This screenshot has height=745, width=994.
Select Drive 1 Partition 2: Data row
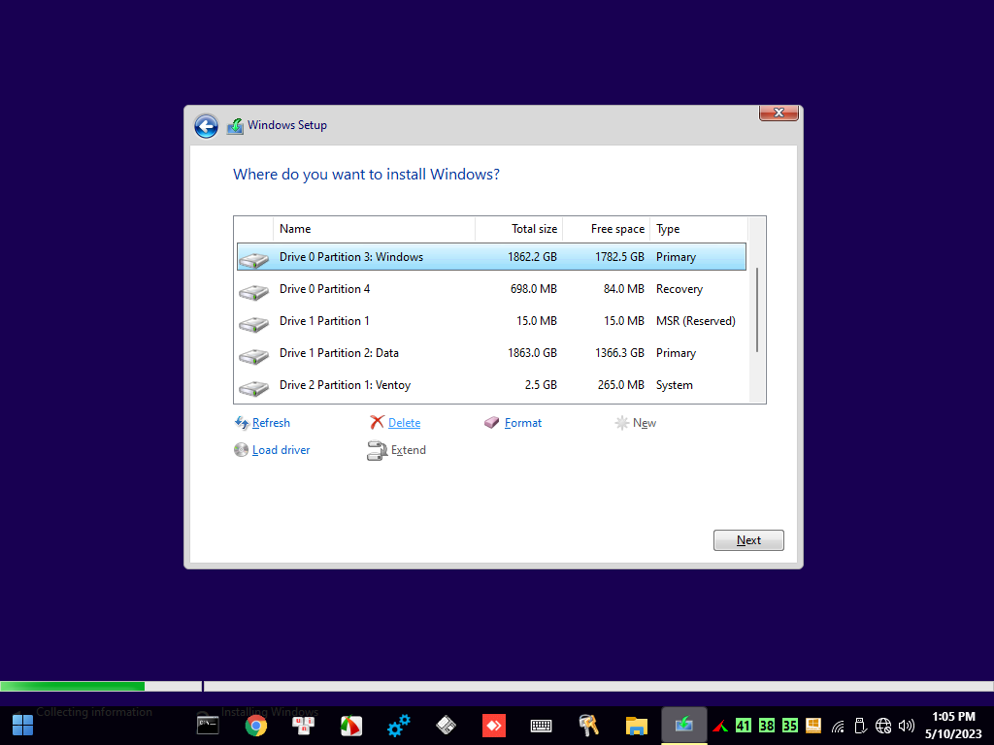pos(491,353)
